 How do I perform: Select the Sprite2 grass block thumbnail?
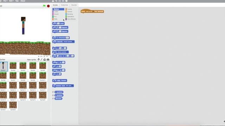tap(13, 66)
